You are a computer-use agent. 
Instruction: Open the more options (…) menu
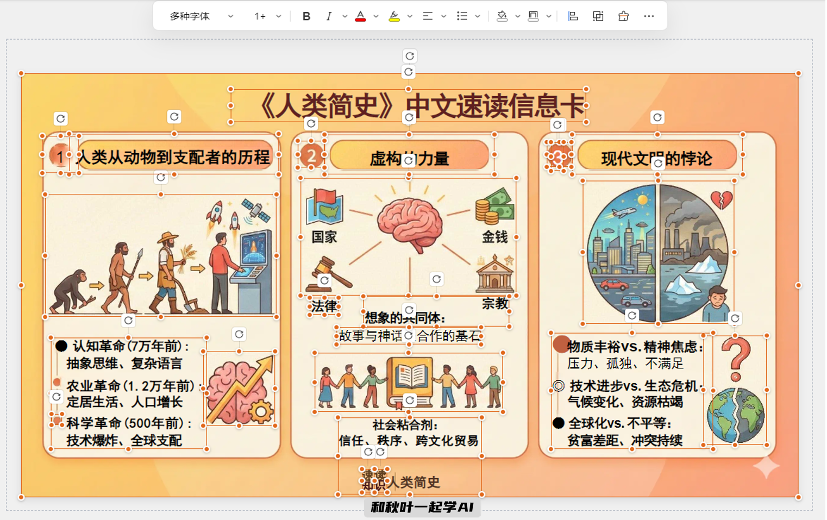648,16
